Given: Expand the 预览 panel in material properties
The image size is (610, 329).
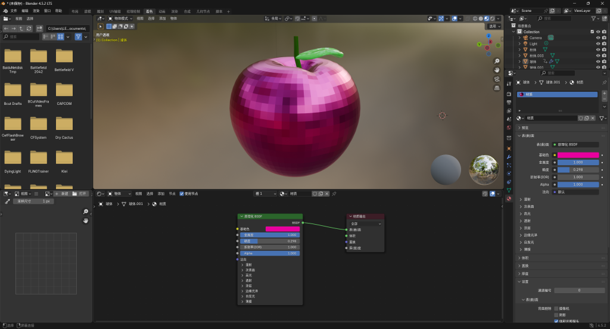Looking at the screenshot, I should coord(525,128).
